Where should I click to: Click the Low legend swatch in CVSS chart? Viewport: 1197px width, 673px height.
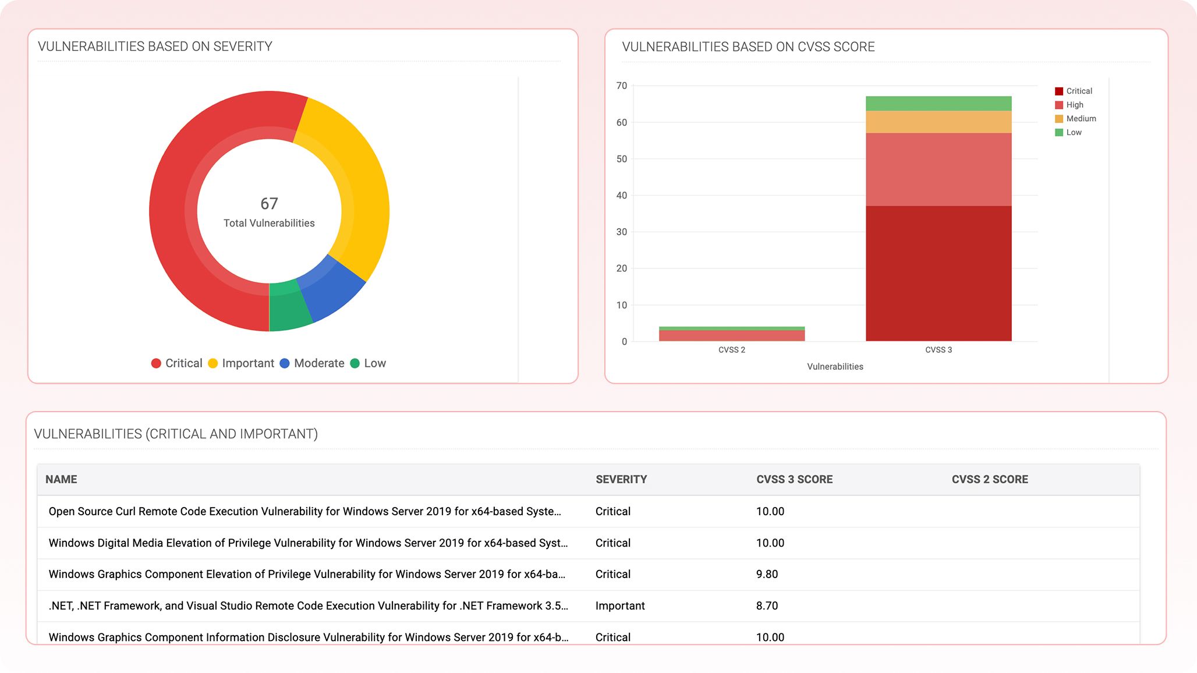point(1058,132)
